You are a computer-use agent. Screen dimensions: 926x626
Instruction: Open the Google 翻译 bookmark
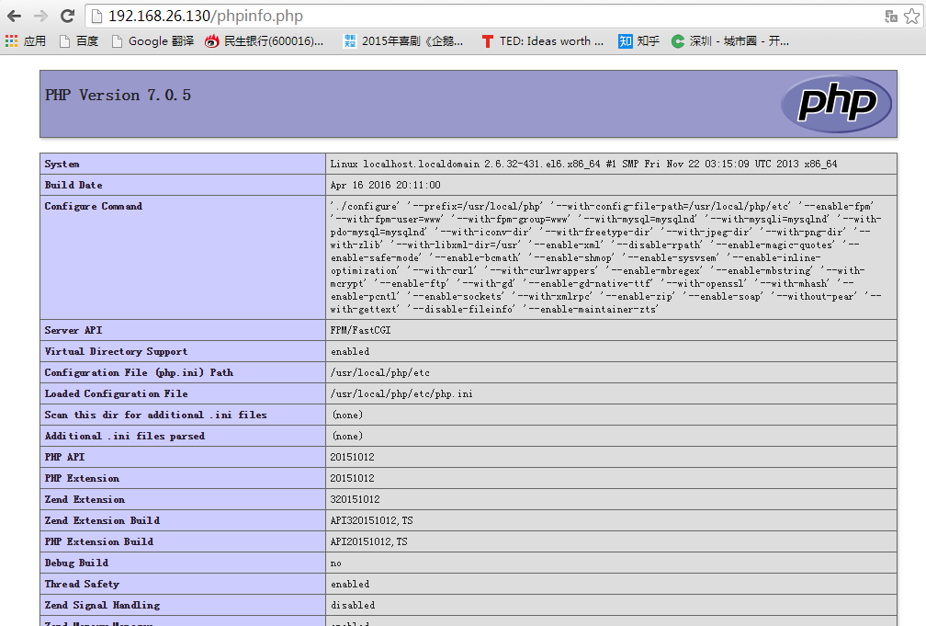(x=152, y=41)
